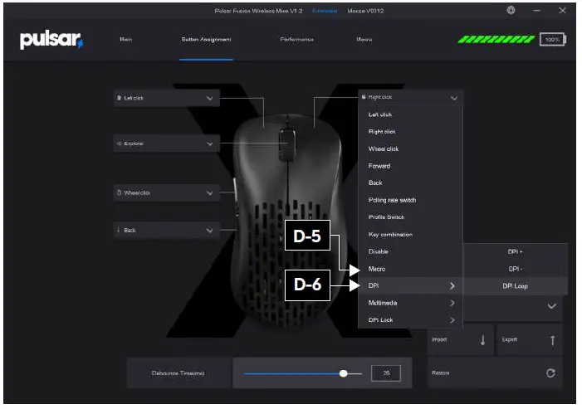The width and height of the screenshot is (582, 409).
Task: Select DPI Loop in the submenu
Action: [x=516, y=286]
